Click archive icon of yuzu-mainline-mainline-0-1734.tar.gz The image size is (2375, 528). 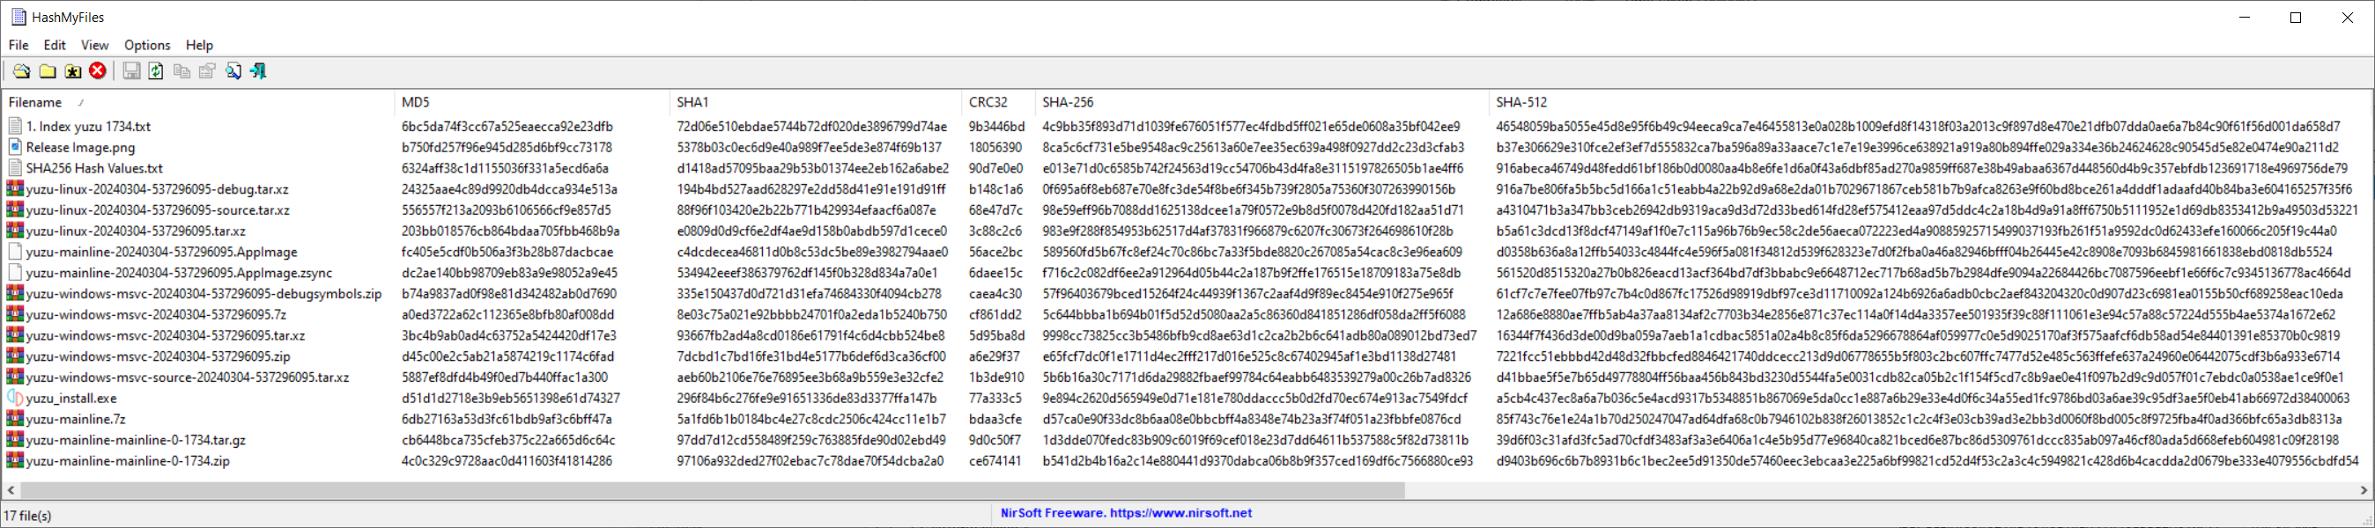pyautogui.click(x=15, y=439)
